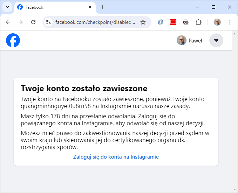Viewport: 238px width, 193px height.
Task: Minimize the Chrome window
Action: [x=197, y=7]
